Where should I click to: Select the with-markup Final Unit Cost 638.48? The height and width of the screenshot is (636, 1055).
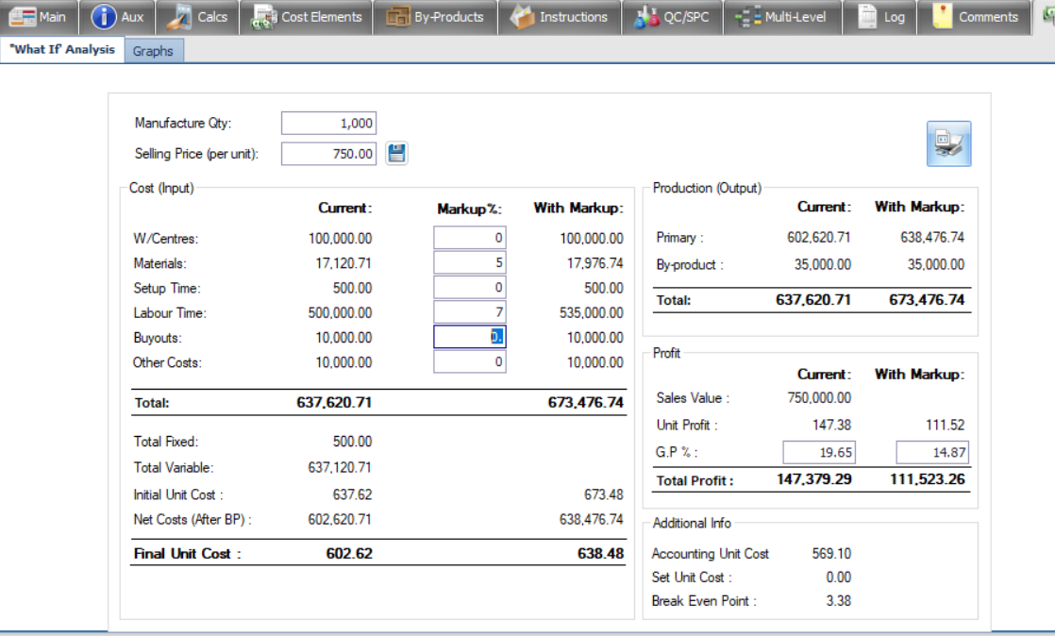(600, 553)
